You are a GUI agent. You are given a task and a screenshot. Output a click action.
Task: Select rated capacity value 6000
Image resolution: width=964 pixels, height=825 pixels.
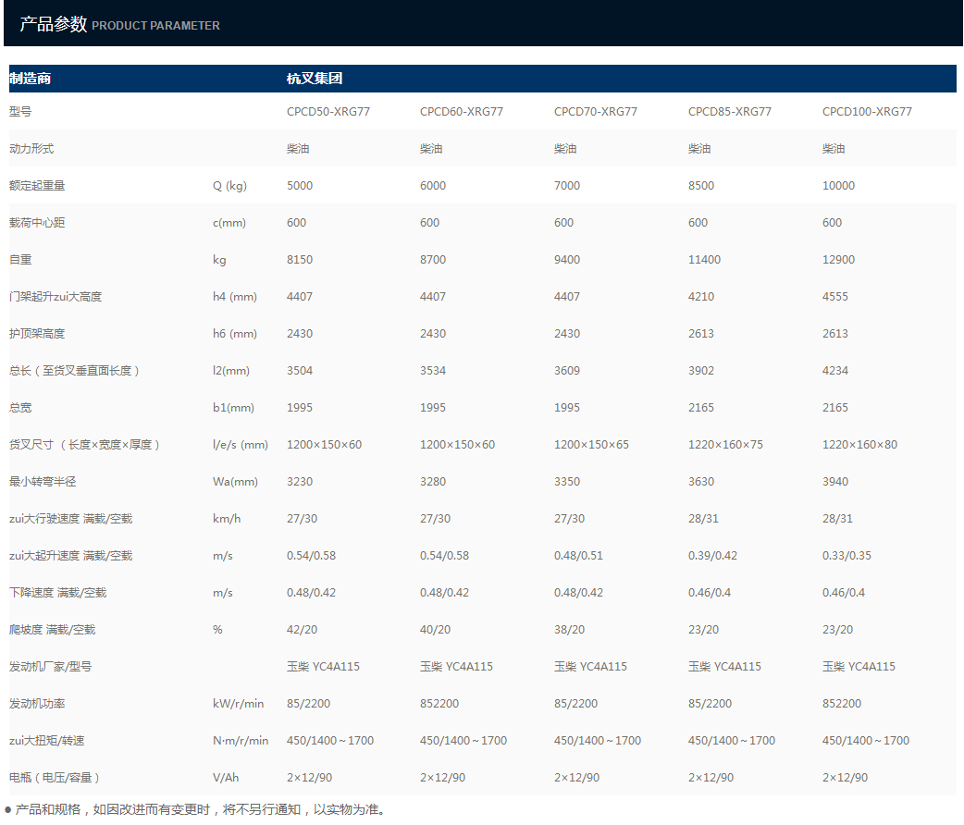pyautogui.click(x=433, y=186)
